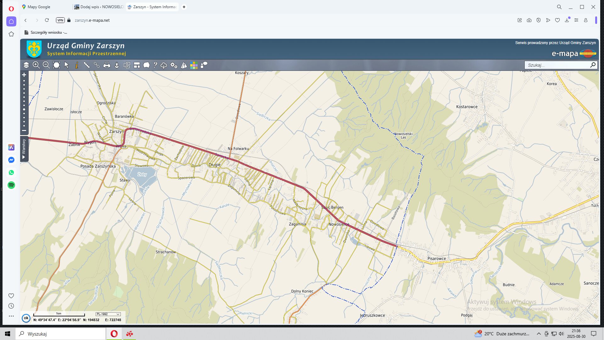Activate the orange info tool
Screen dimensions: 604x340
coord(76,65)
